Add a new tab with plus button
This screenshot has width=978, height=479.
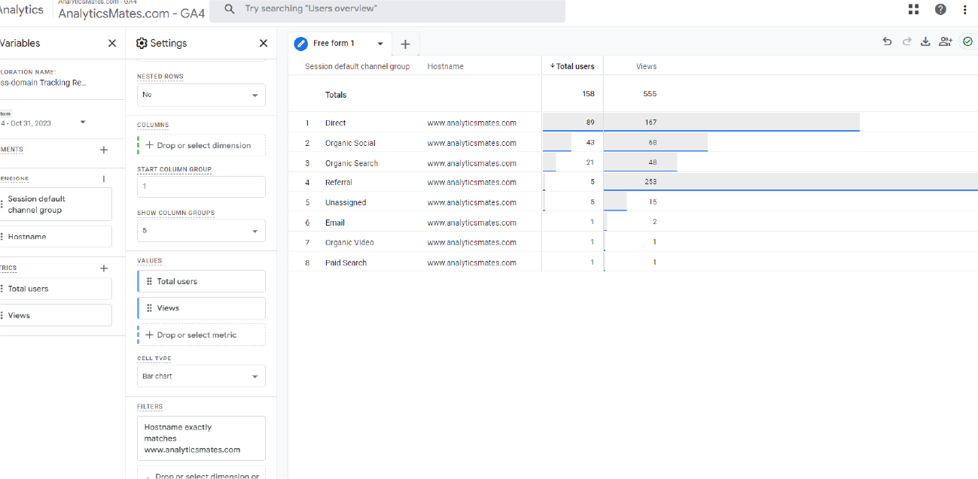point(405,44)
